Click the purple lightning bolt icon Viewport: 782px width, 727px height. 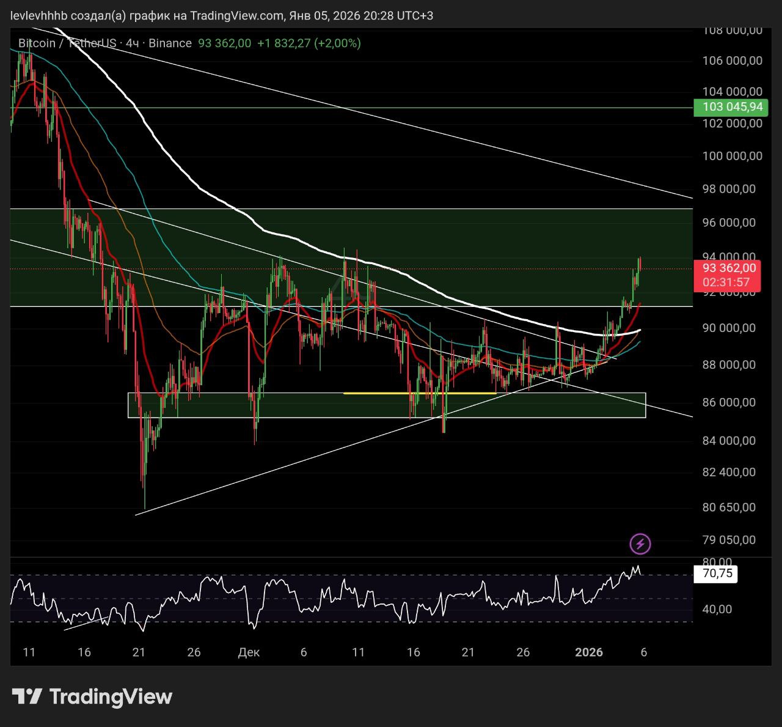click(640, 544)
